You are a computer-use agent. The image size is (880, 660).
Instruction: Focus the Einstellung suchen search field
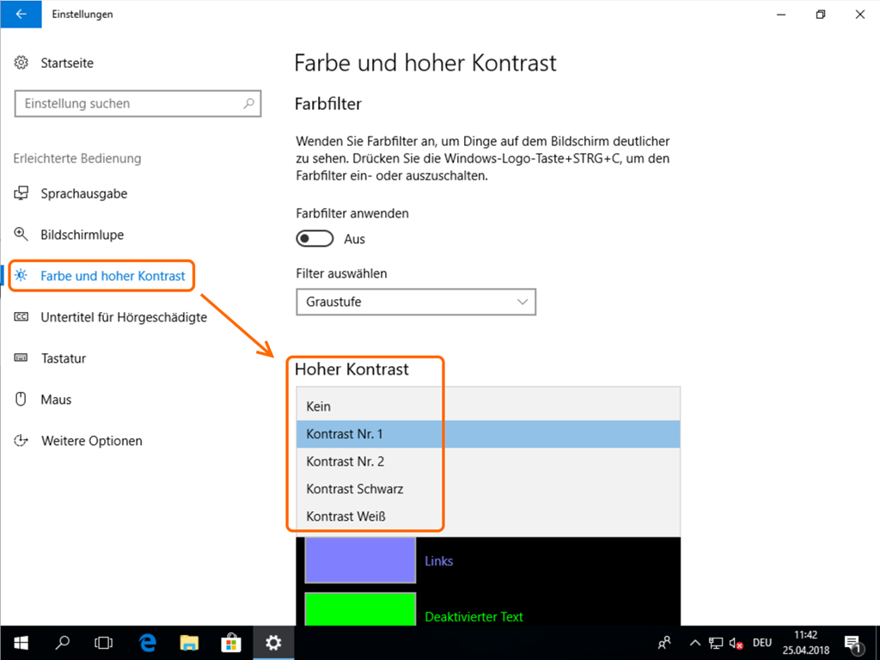129,103
